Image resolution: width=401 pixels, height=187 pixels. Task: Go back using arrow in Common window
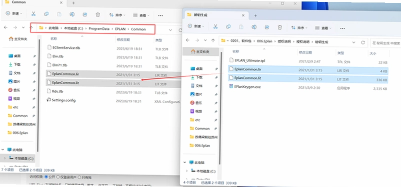5,27
